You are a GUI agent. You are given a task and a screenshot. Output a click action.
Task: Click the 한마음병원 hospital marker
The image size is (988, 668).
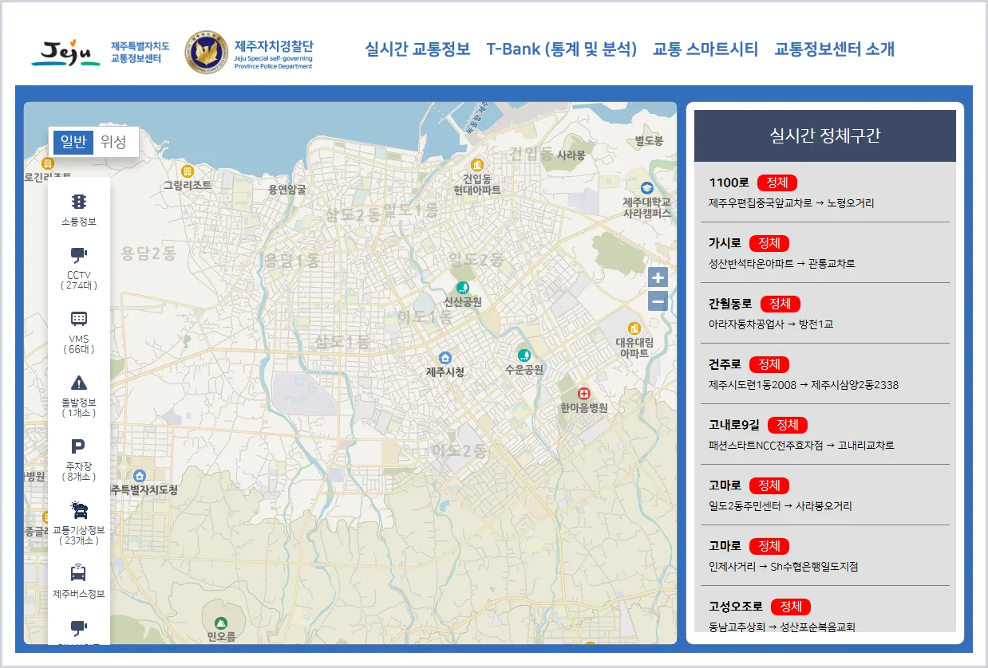[x=584, y=394]
